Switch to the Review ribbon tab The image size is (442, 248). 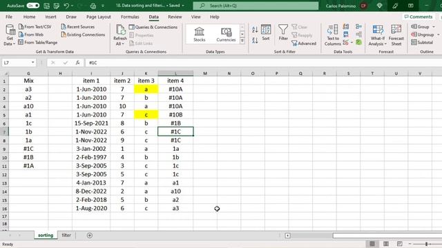point(175,17)
